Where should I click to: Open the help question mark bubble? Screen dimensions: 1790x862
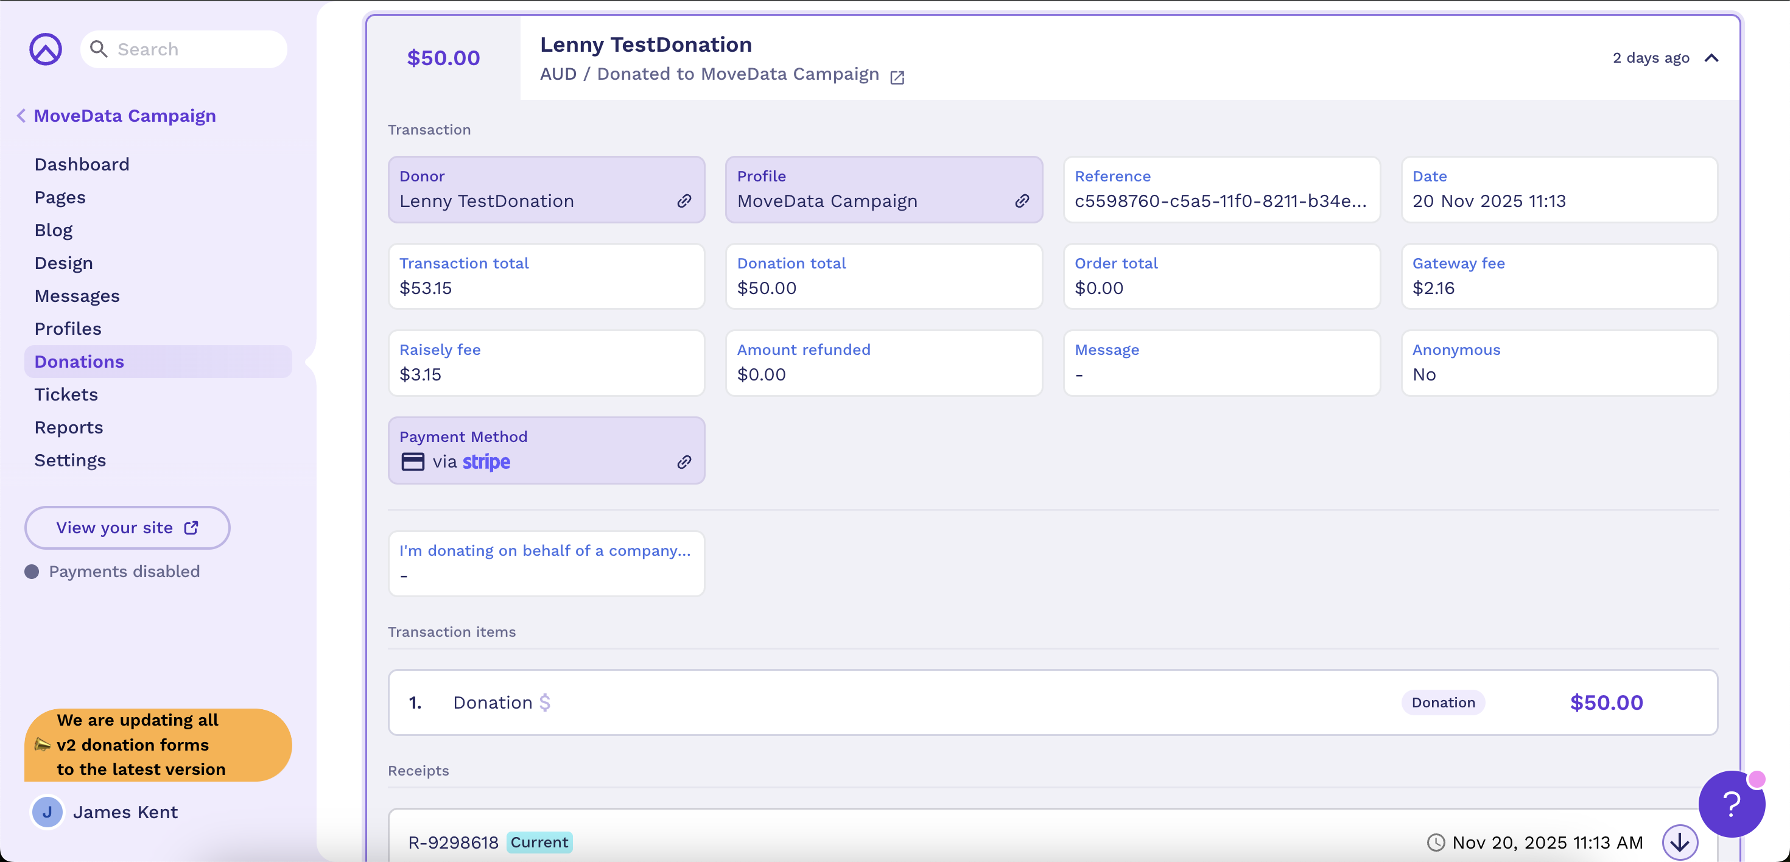tap(1731, 804)
